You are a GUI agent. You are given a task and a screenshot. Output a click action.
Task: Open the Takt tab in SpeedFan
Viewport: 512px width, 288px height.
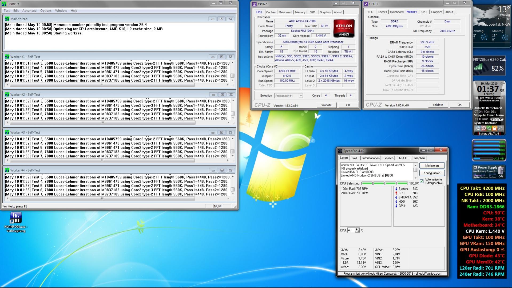point(354,158)
